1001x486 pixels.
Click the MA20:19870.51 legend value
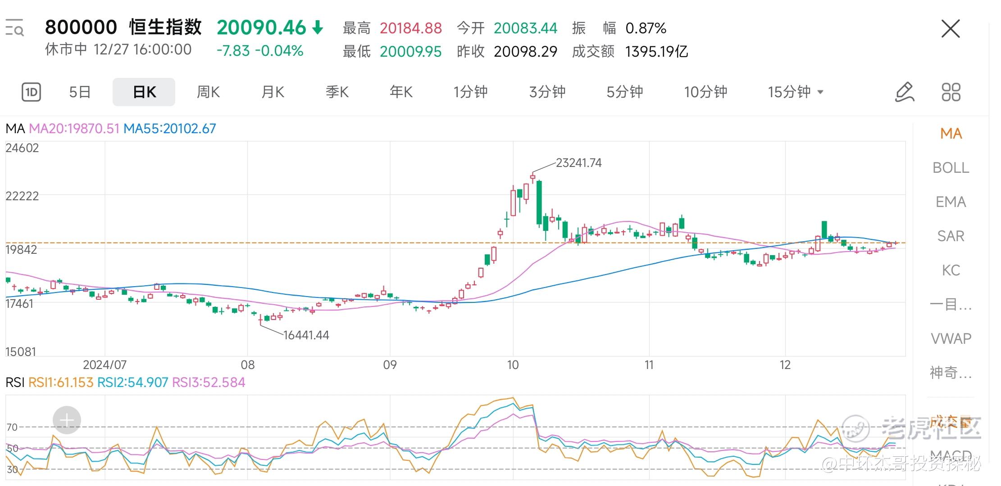tap(74, 129)
